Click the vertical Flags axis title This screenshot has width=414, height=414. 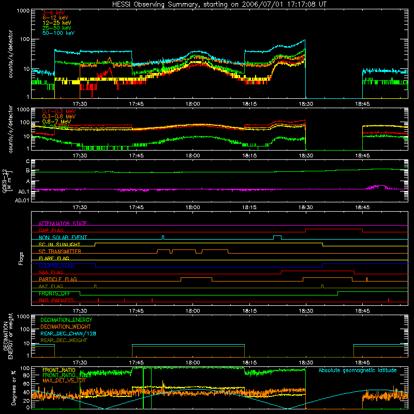click(21, 258)
